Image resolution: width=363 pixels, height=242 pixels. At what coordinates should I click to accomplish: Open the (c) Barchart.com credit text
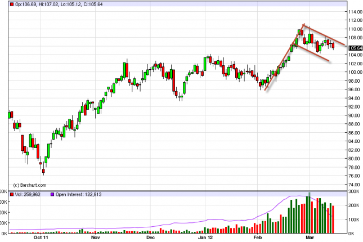point(30,185)
